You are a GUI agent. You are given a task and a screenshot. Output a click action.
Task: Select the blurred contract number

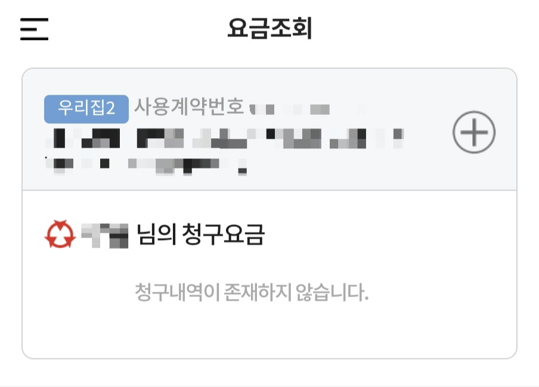(x=307, y=110)
